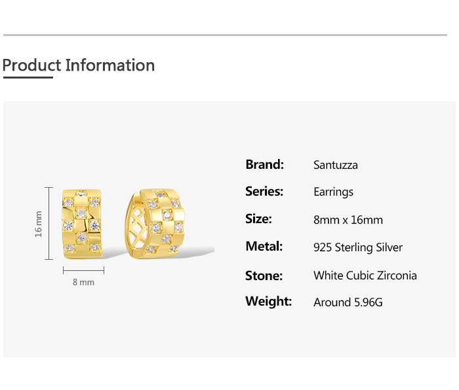459x390 pixels.
Task: Click the Metal: field label
Action: [x=264, y=247]
